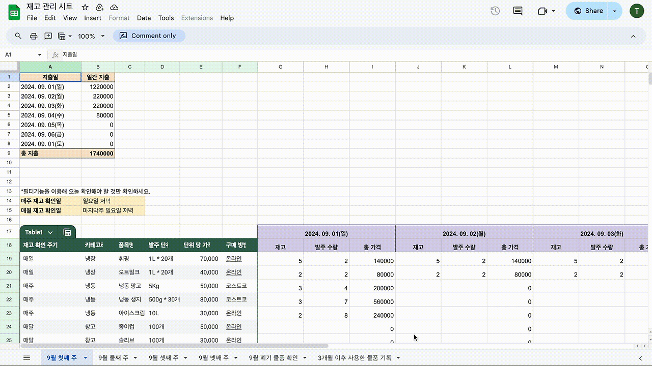Open the Data menu
The height and width of the screenshot is (366, 652).
[x=144, y=18]
